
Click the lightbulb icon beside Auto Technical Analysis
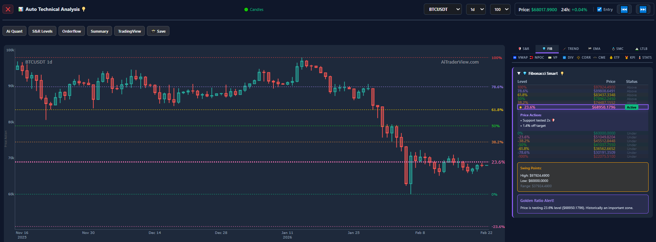(x=83, y=9)
